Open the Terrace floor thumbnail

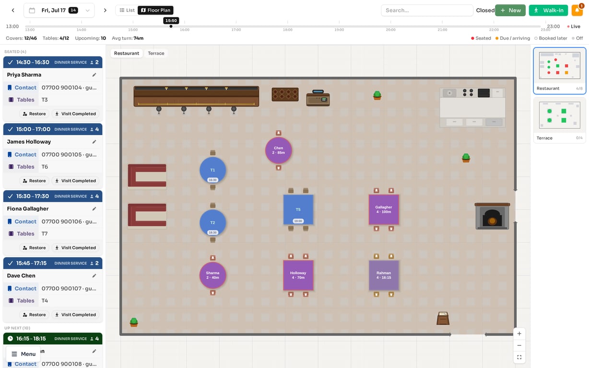click(x=560, y=120)
